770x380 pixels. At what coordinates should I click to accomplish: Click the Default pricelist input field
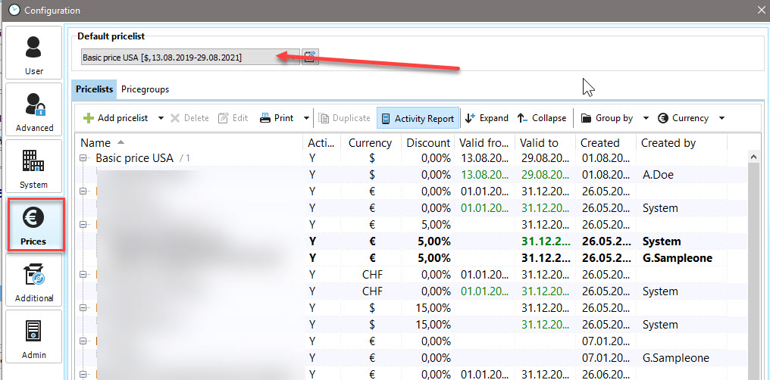pos(189,57)
